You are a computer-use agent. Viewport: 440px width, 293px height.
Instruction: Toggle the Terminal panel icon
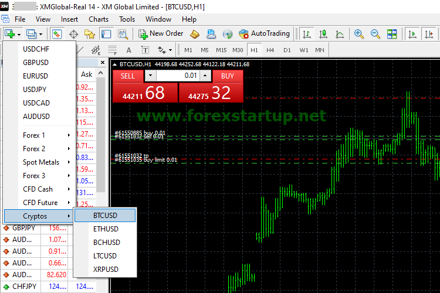click(x=106, y=34)
